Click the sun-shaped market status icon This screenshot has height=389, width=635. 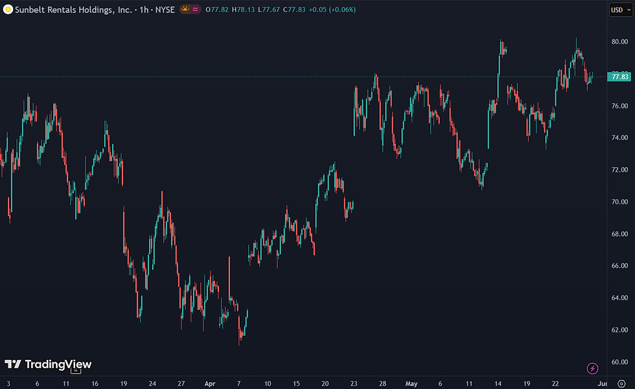[x=185, y=9]
